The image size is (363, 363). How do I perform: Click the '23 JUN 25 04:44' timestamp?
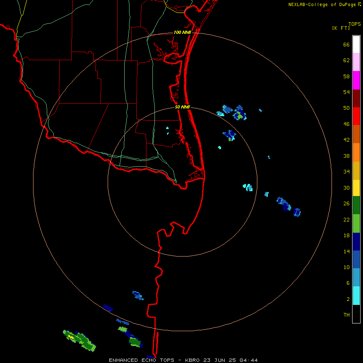(230, 360)
